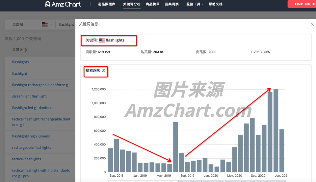
Task: Click the US flag beside flashlights keyword
Action: tap(102, 40)
